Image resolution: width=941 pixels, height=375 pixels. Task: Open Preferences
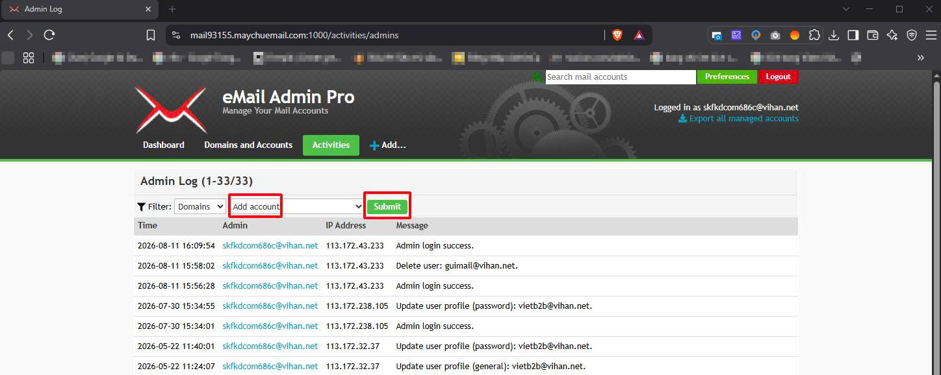727,77
